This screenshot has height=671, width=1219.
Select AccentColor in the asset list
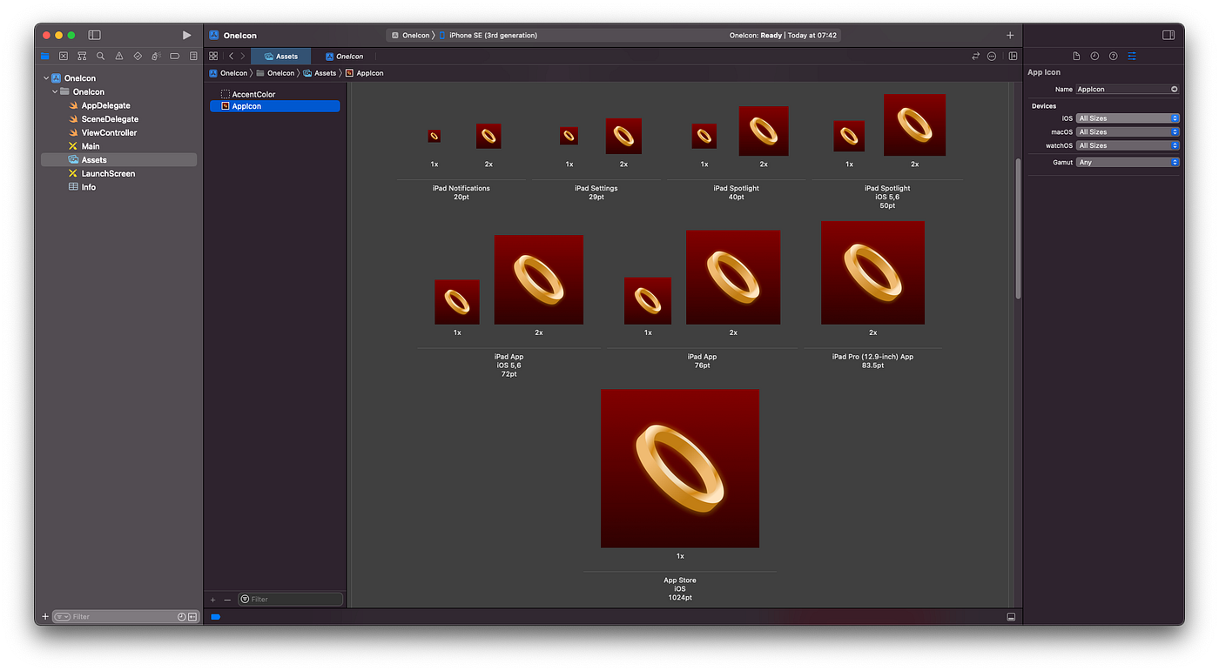click(x=254, y=93)
